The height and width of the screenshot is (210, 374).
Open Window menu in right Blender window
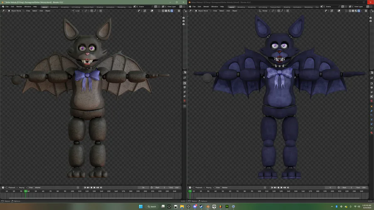[214, 7]
